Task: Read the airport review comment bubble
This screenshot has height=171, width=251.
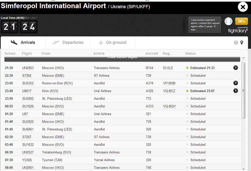Action: [x=205, y=25]
